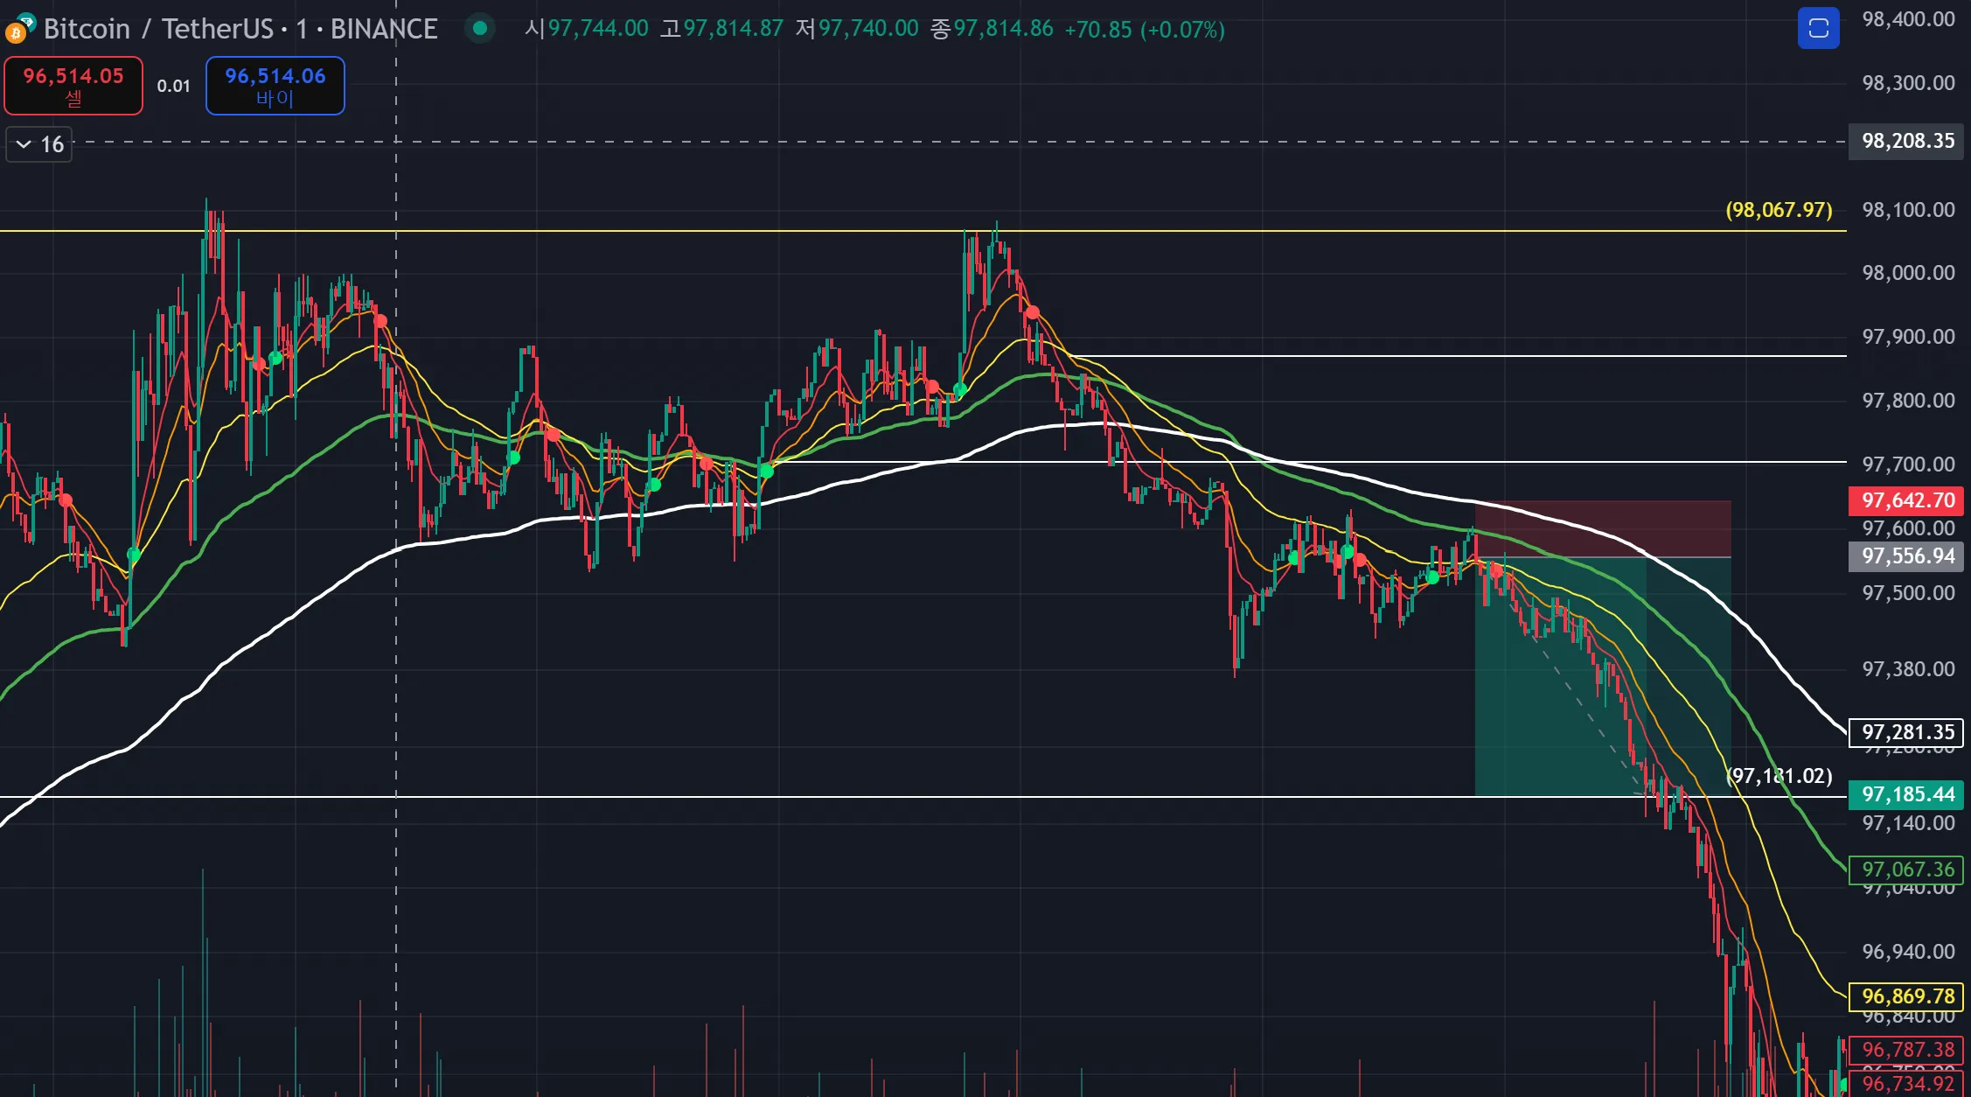This screenshot has height=1097, width=1971.
Task: Click the 98,000.00 price scale tick
Action: (x=1908, y=273)
